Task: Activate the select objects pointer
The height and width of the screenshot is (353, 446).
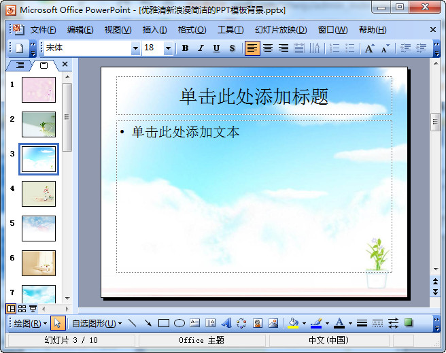Action: click(x=58, y=323)
